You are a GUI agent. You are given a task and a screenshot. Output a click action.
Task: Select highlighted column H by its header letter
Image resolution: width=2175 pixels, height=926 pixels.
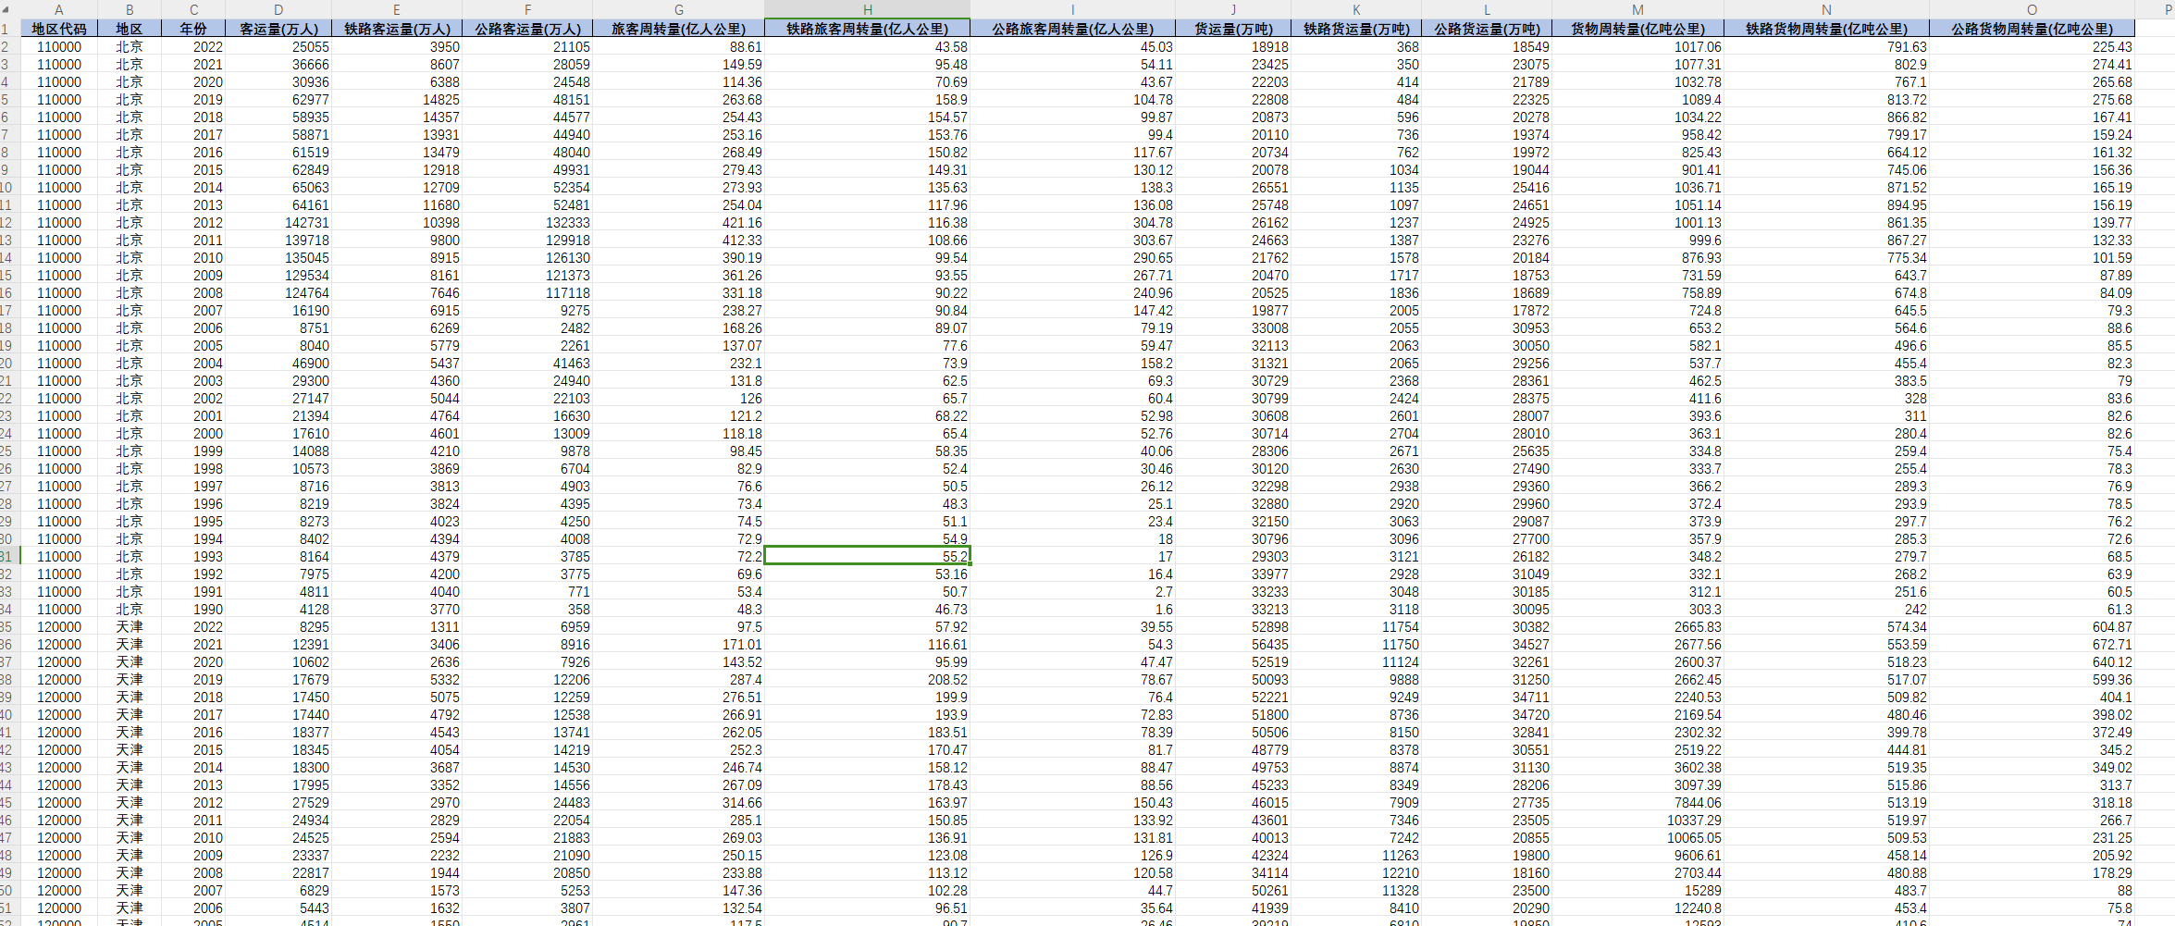pos(868,9)
